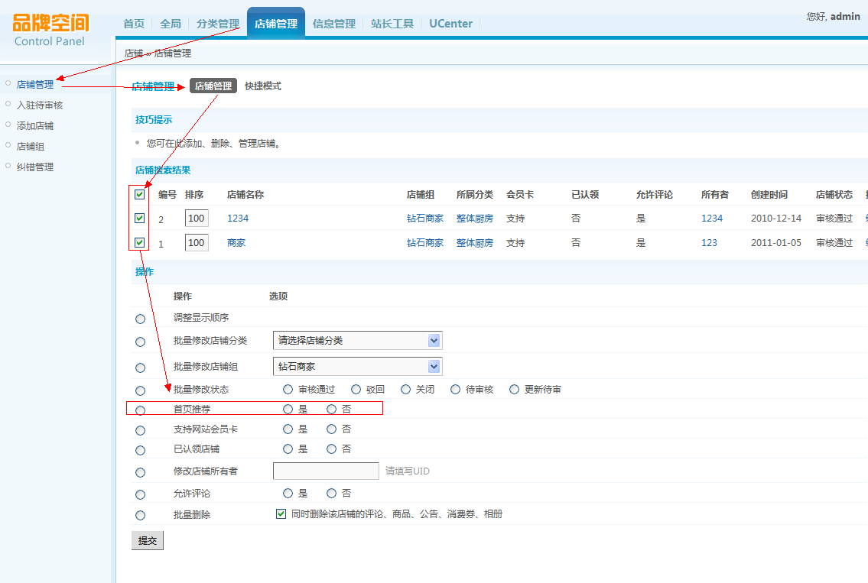Open 添加店铺 in the sidebar
Image resolution: width=868 pixels, height=583 pixels.
[35, 126]
